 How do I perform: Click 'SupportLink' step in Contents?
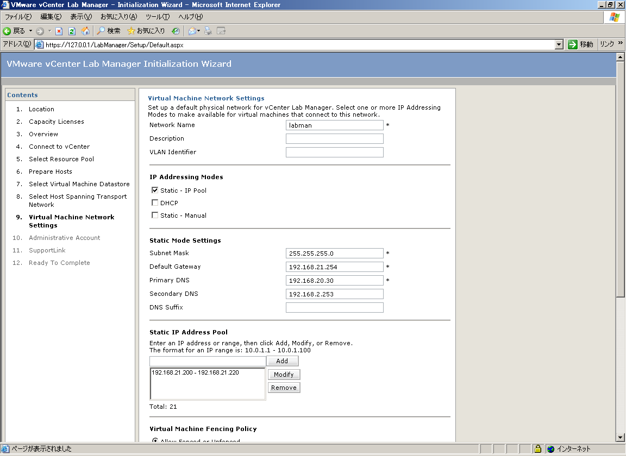47,250
